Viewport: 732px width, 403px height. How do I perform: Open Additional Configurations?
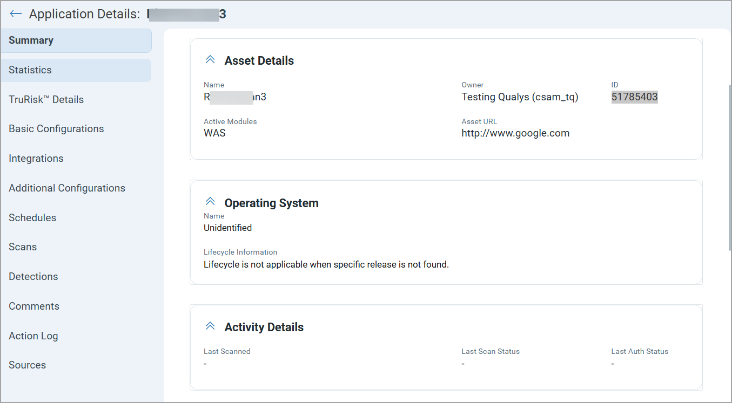(67, 188)
